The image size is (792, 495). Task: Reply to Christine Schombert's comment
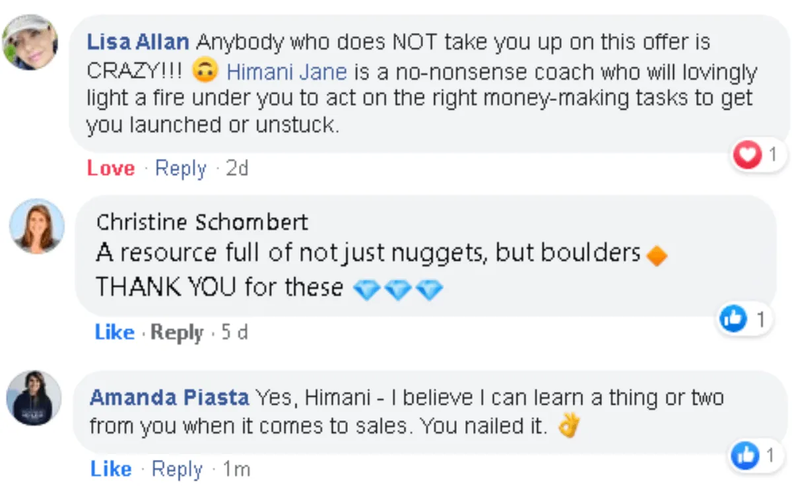[x=176, y=332]
